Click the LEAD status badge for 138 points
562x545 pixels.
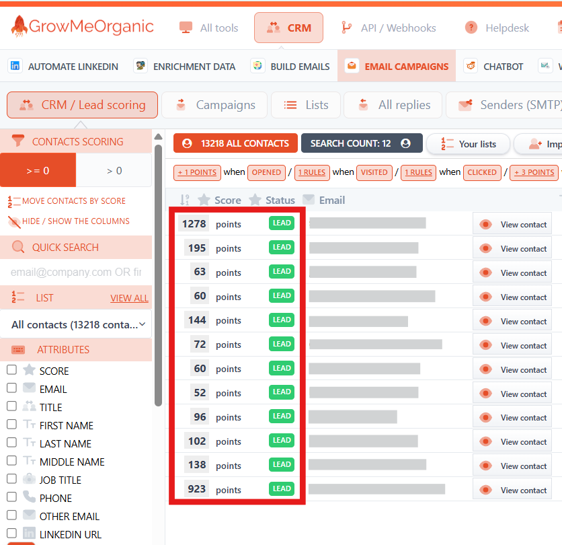282,464
